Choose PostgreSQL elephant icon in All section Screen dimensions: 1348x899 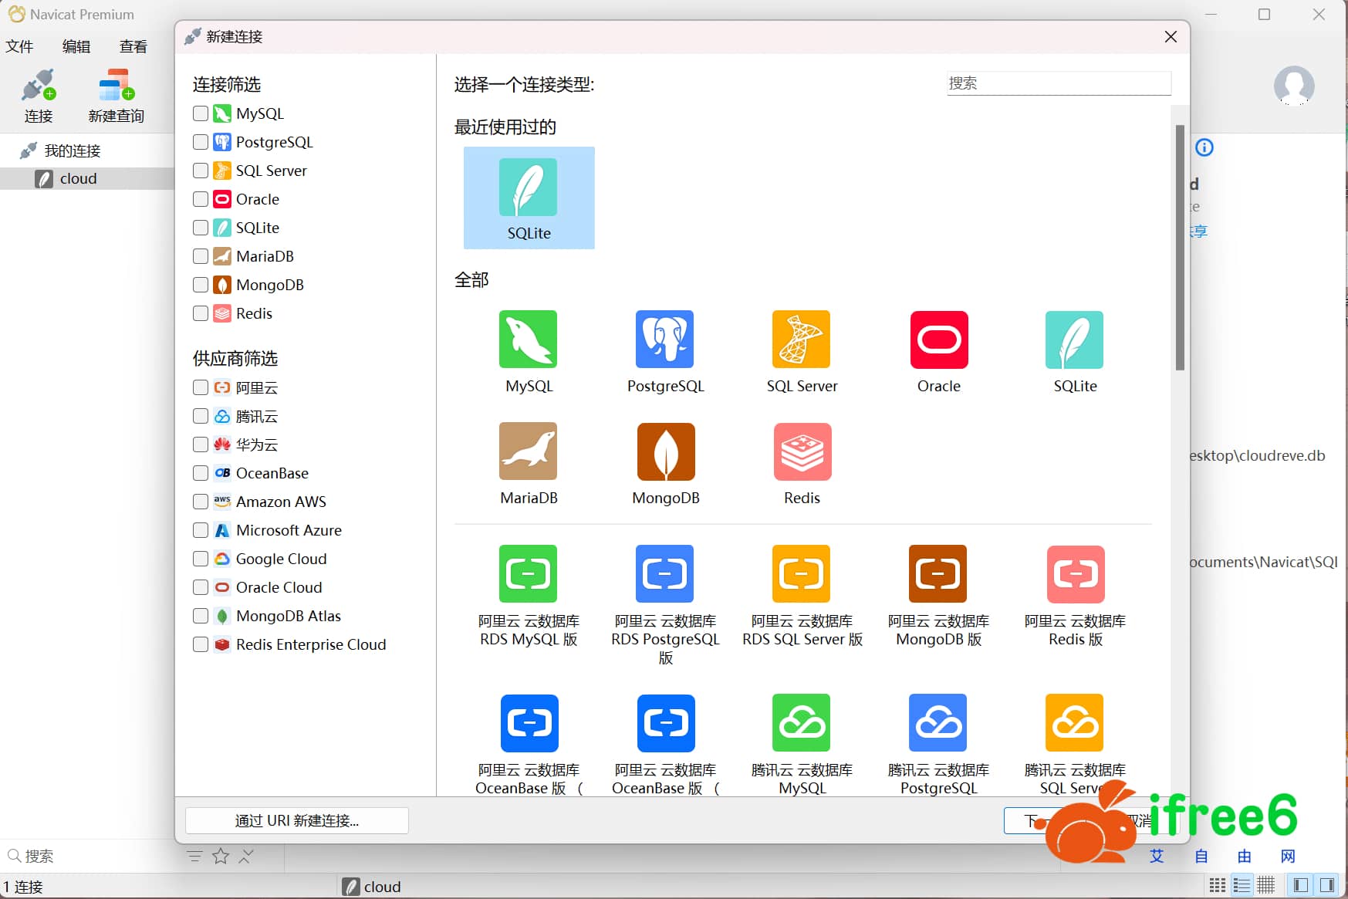664,340
